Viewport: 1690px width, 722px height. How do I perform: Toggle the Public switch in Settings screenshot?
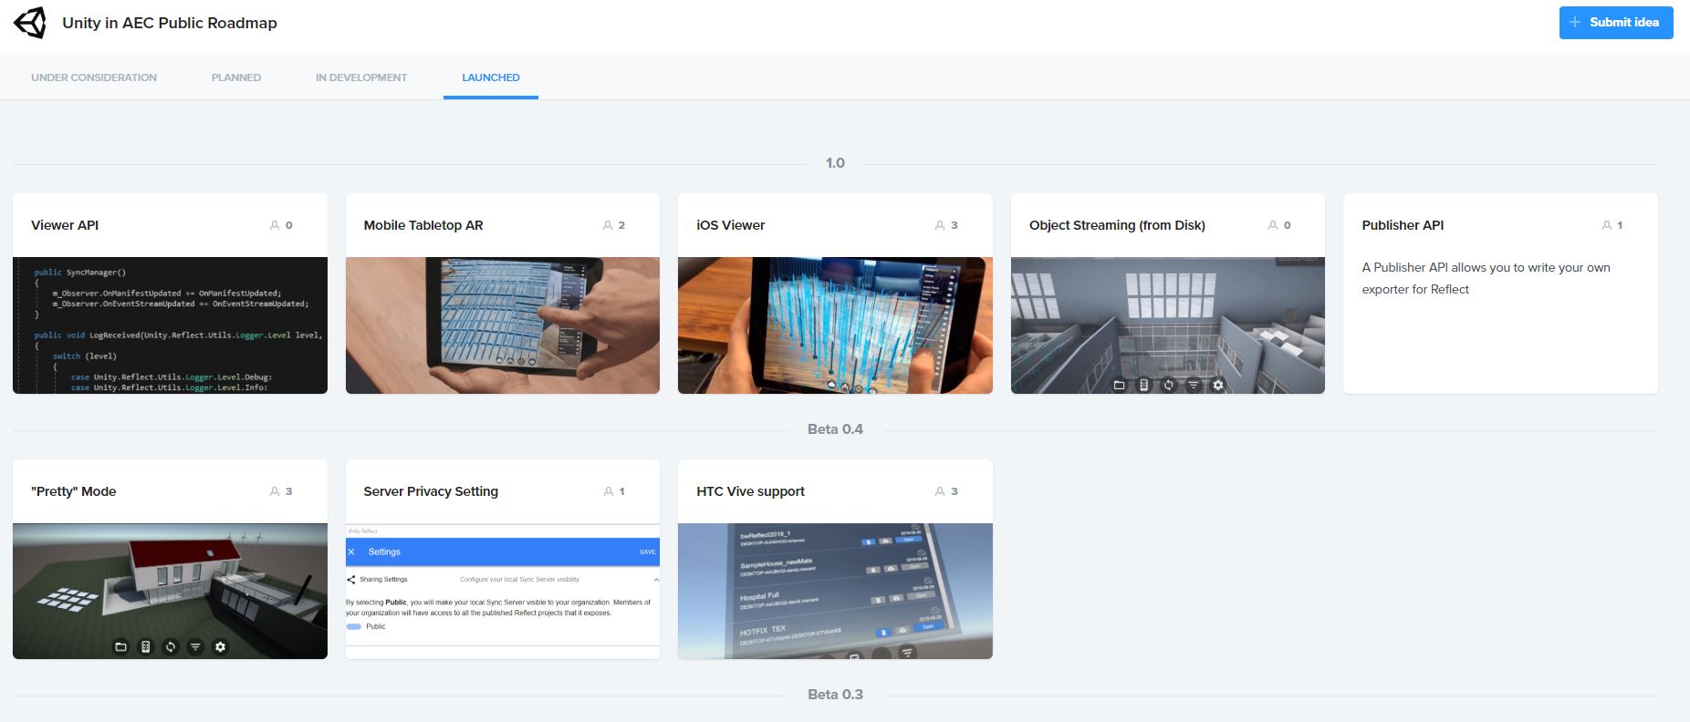(353, 627)
